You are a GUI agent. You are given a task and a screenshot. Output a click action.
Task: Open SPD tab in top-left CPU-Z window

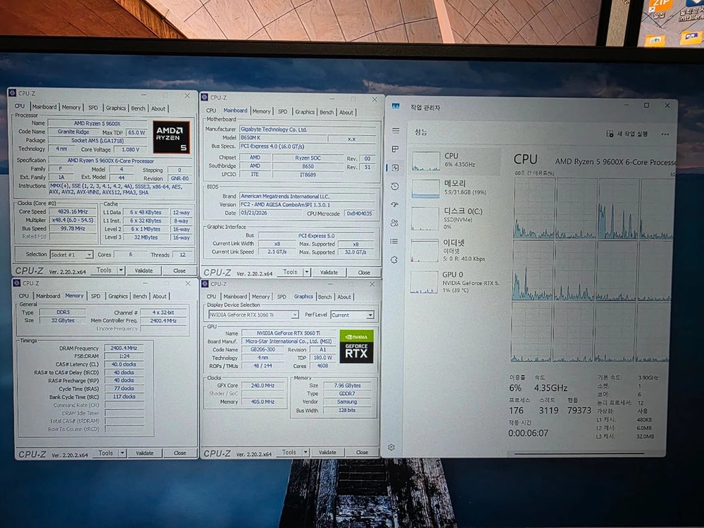93,108
